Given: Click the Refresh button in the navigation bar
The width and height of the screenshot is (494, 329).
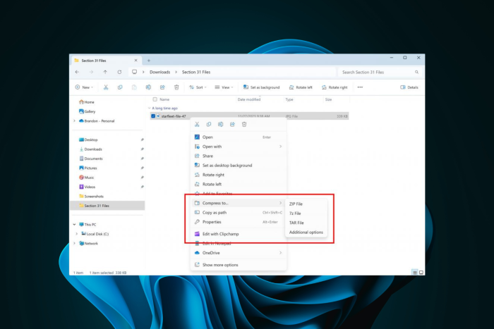Looking at the screenshot, I should [120, 72].
